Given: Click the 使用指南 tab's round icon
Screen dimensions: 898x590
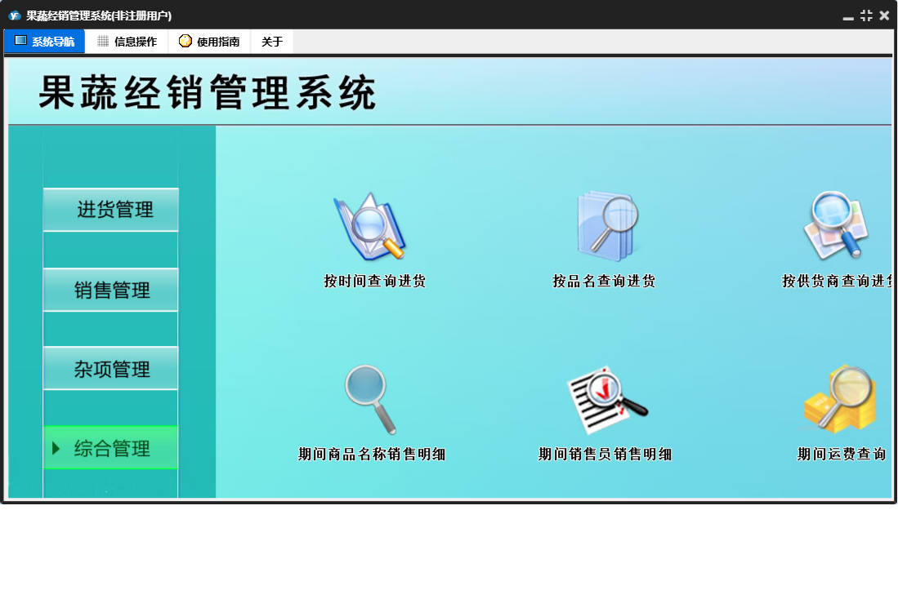Looking at the screenshot, I should (x=185, y=41).
